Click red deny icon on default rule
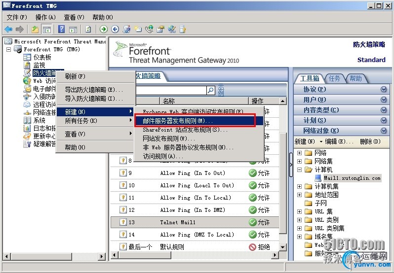This screenshot has width=394, height=273. tap(252, 247)
